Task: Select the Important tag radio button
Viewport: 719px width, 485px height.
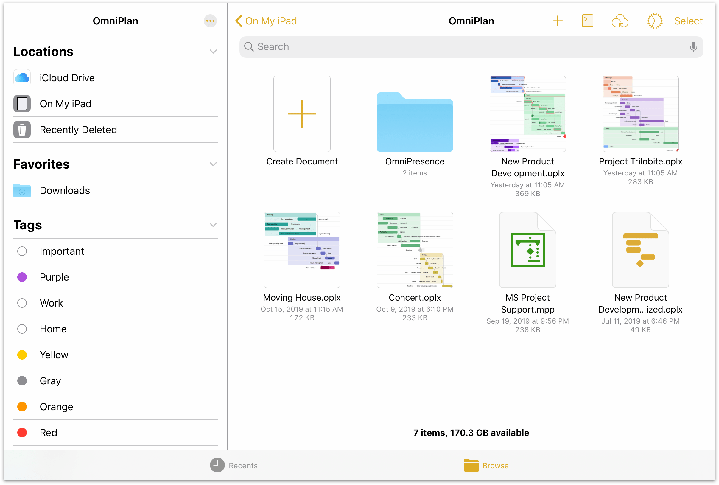Action: pos(22,251)
